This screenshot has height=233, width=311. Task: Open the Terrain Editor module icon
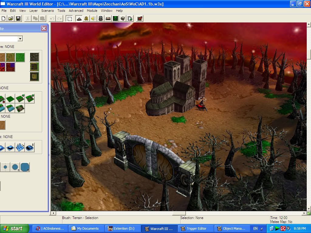point(79,19)
